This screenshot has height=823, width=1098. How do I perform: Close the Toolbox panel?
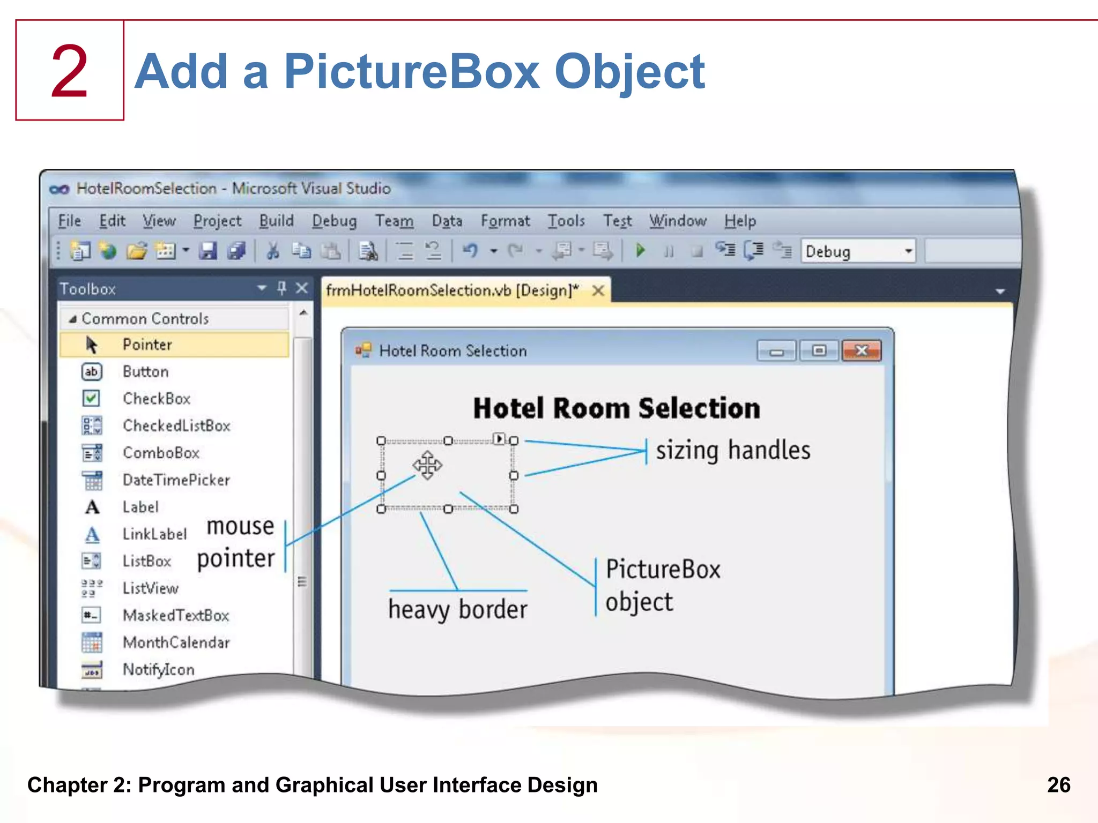pos(302,288)
